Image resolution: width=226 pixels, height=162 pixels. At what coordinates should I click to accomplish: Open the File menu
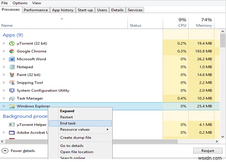click(5, 3)
